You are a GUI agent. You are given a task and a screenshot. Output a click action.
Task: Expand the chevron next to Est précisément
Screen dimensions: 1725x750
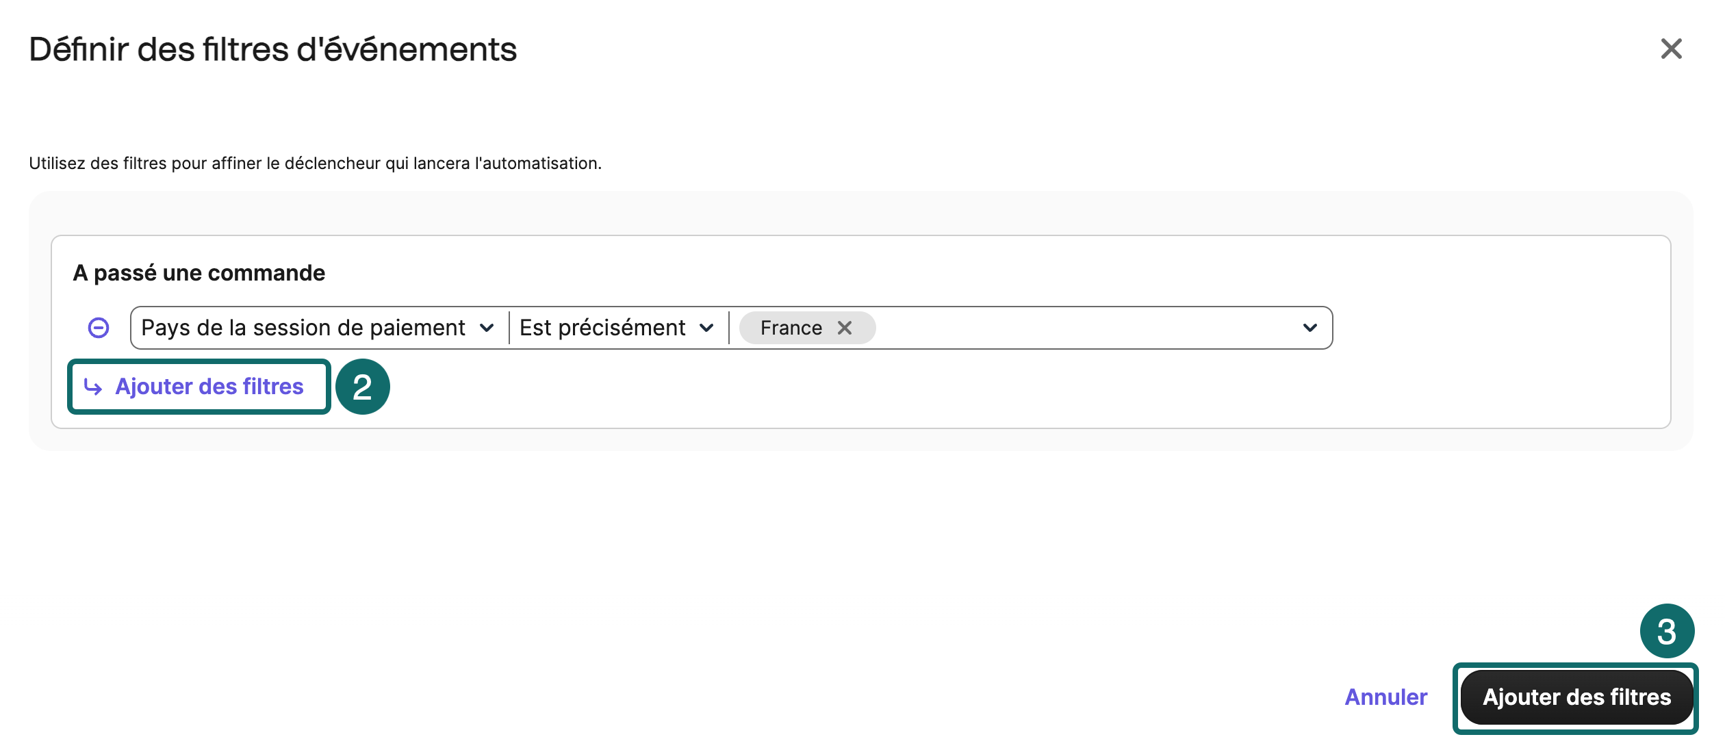(x=706, y=328)
